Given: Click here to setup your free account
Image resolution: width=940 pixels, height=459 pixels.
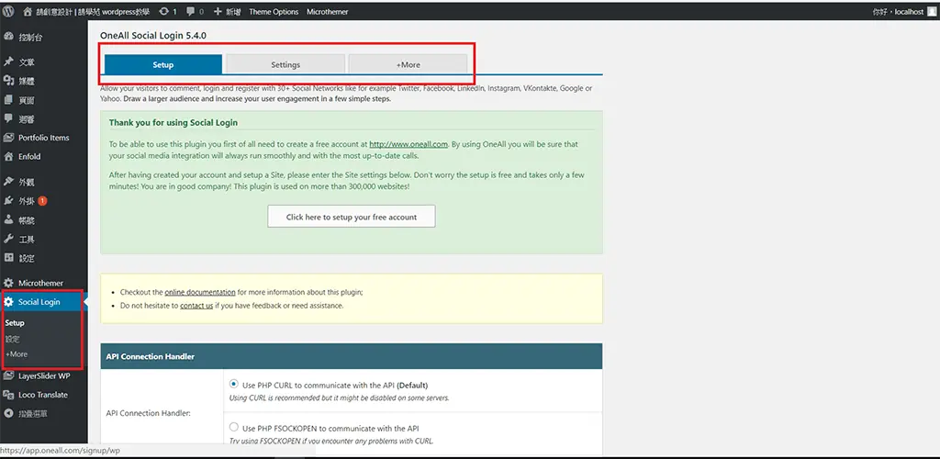Looking at the screenshot, I should coord(352,217).
